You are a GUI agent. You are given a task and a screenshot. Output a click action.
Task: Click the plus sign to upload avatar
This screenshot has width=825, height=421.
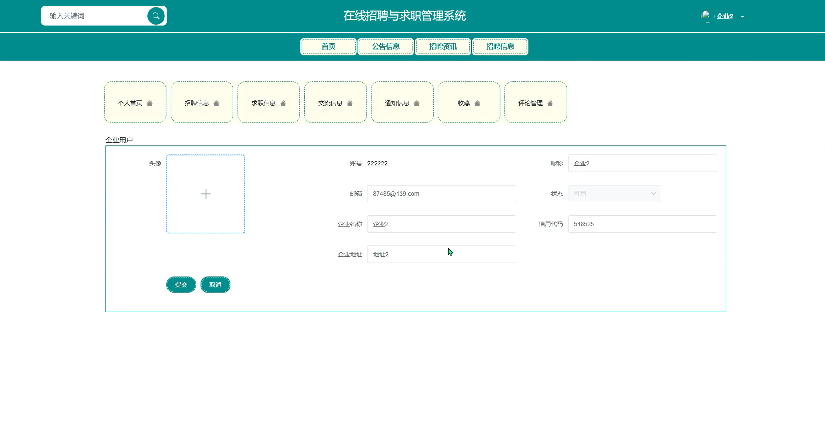(x=206, y=194)
